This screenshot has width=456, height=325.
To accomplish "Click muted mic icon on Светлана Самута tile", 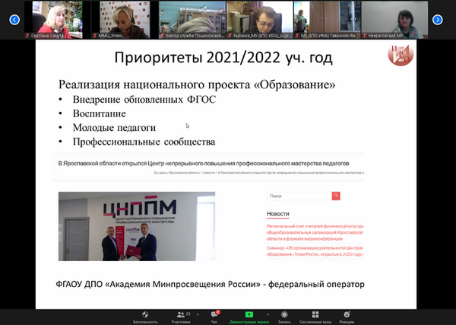I will (x=27, y=36).
